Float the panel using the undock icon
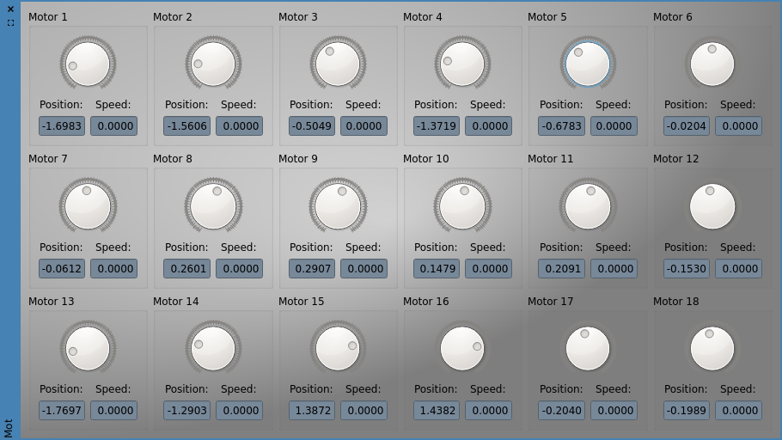The width and height of the screenshot is (782, 440). click(x=10, y=22)
